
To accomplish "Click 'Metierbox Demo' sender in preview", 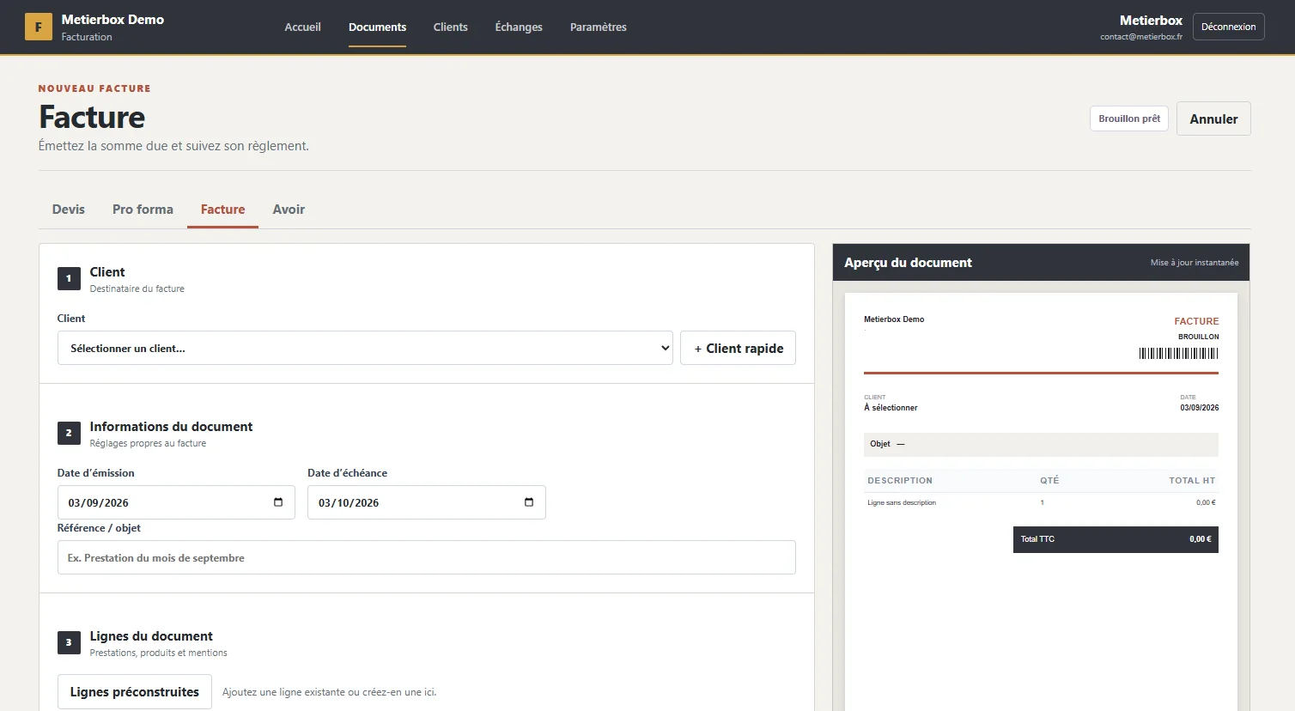I will 894,319.
